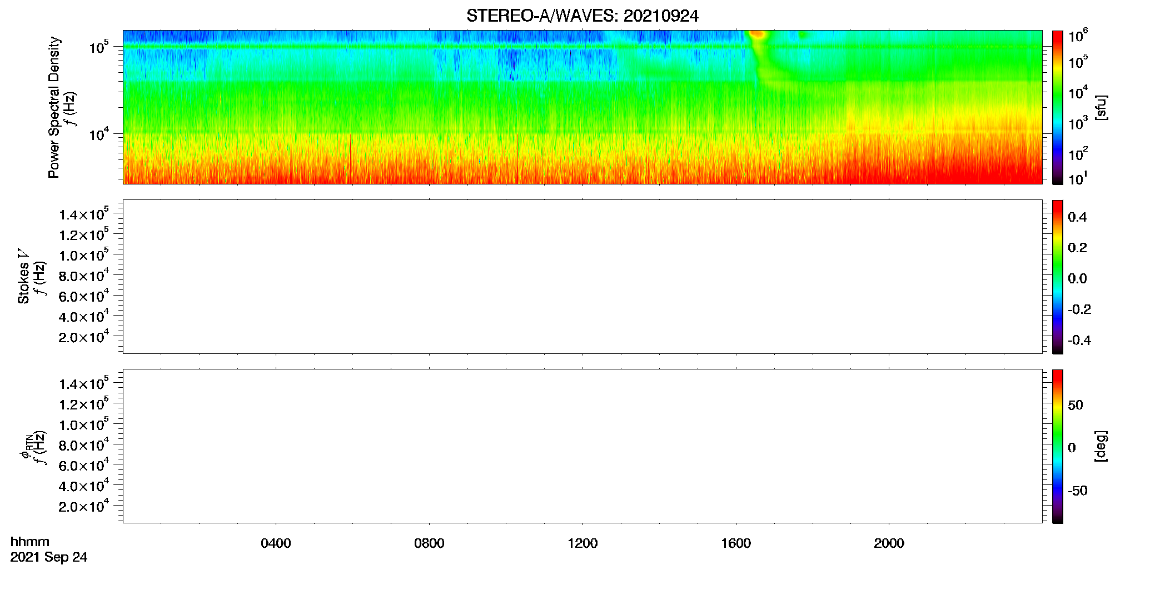Click the [deg] unit label
Screen dimensions: 1165x600
pos(1101,446)
